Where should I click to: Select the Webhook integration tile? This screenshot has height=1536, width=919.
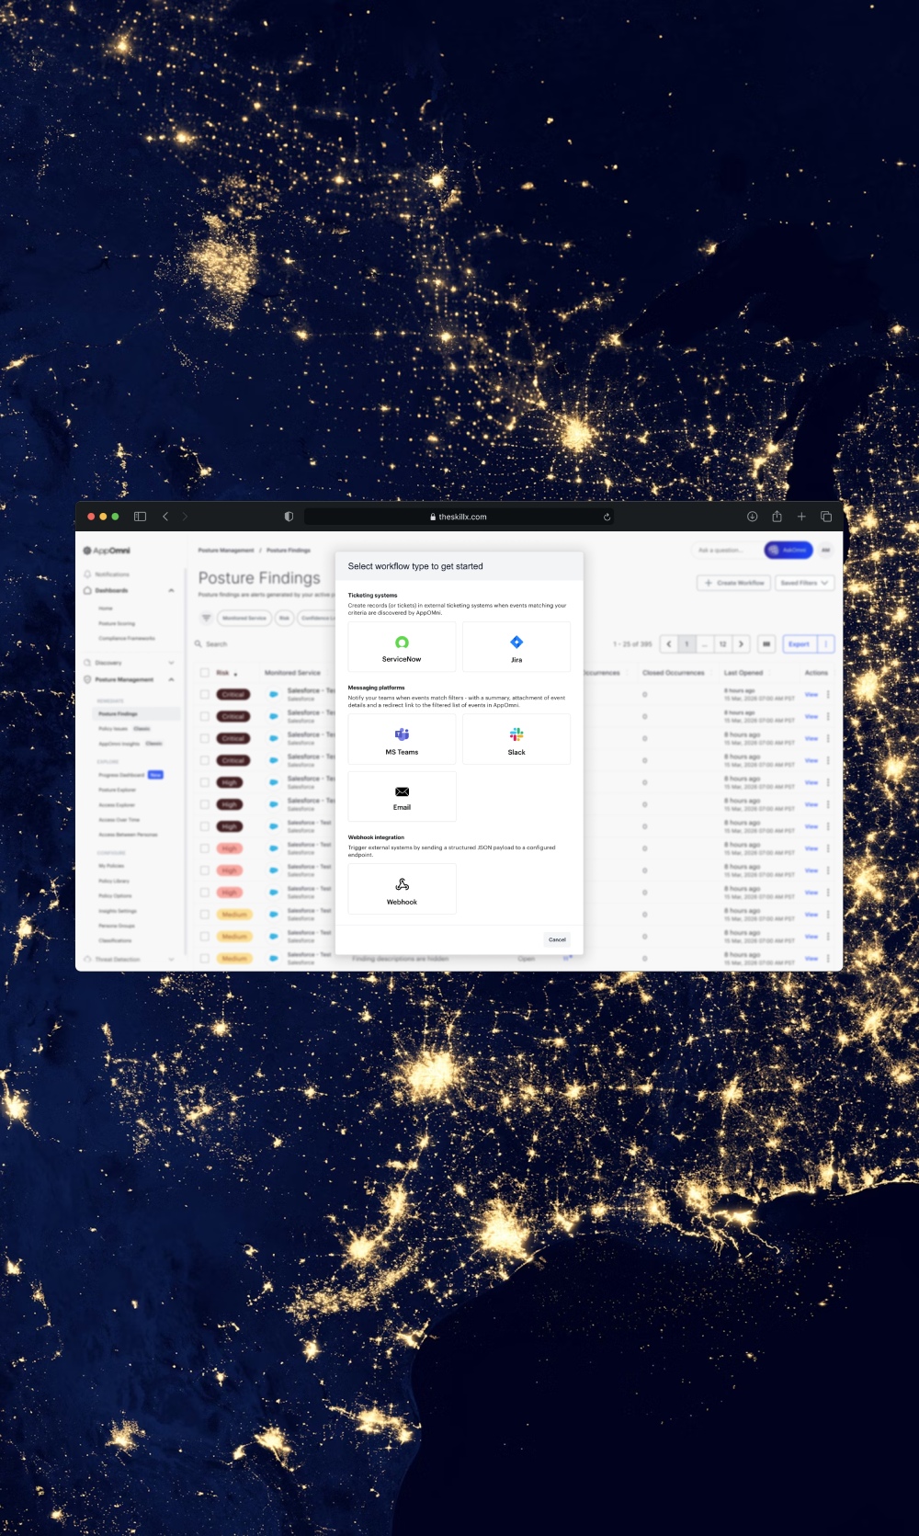pyautogui.click(x=402, y=889)
